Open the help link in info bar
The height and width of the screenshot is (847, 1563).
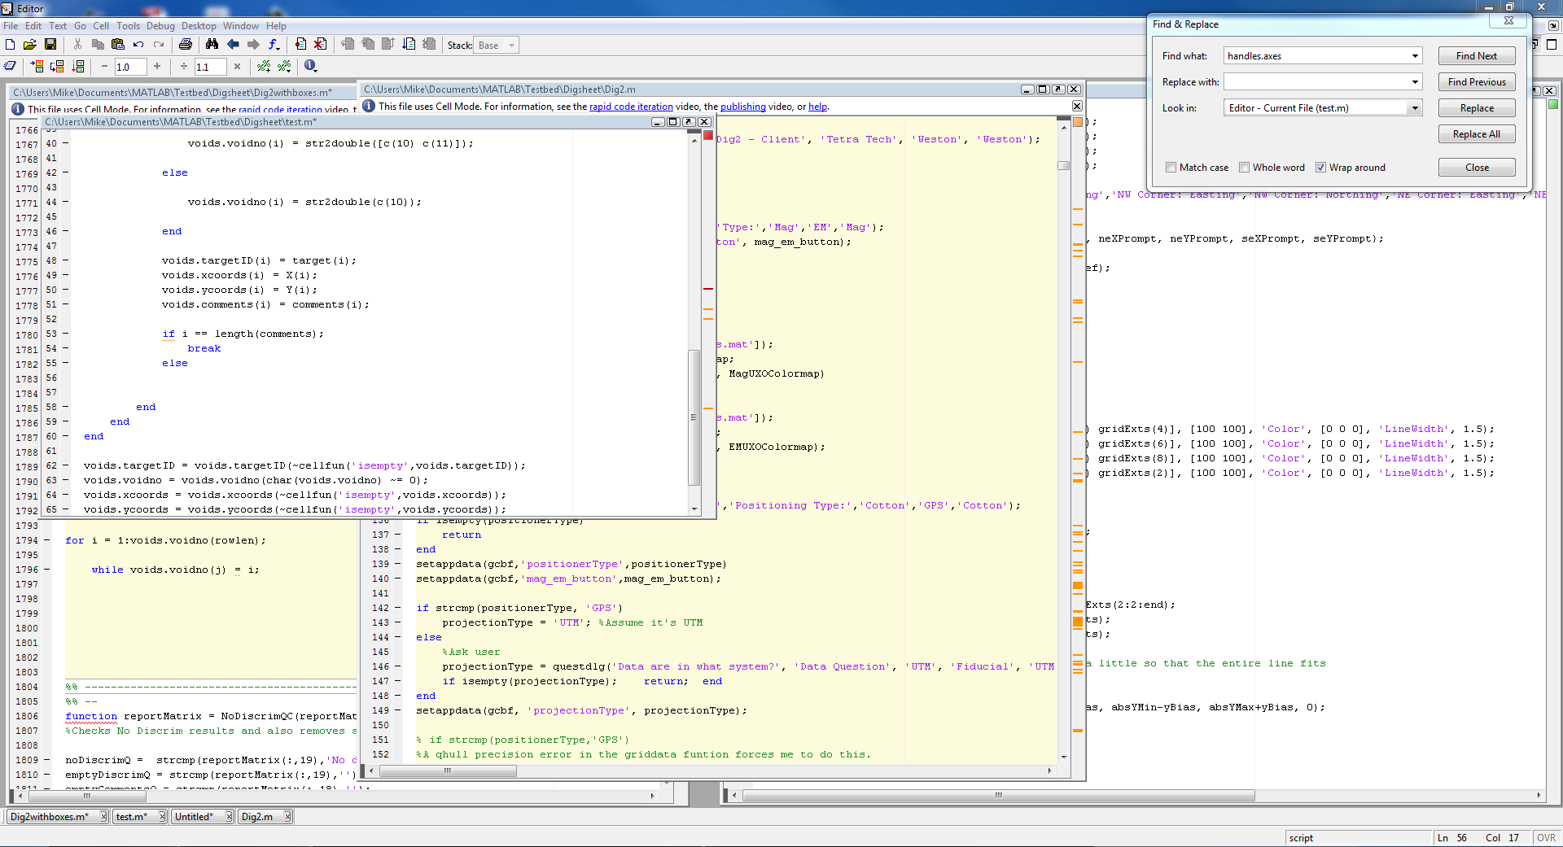click(817, 107)
